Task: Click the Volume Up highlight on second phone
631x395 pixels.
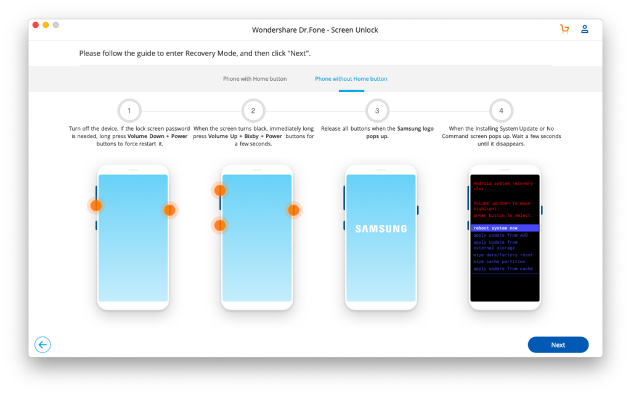Action: click(x=220, y=190)
